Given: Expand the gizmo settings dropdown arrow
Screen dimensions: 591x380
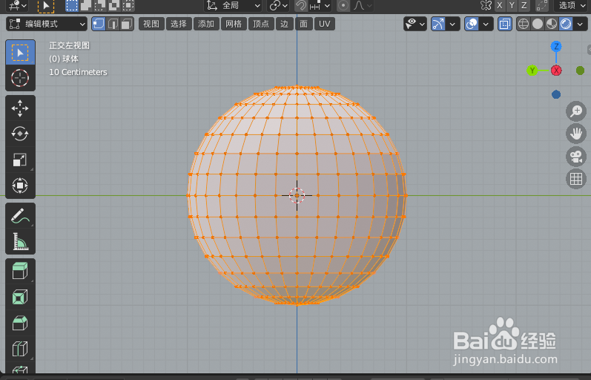Looking at the screenshot, I should point(452,24).
